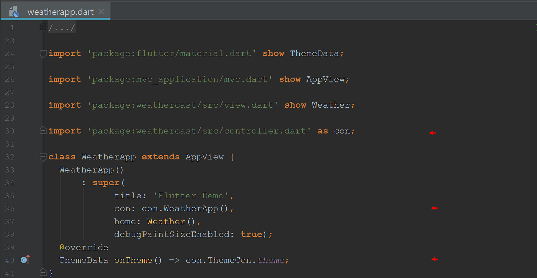Click the Weather identifier on line 28
Screen dimensions: 537x278
coord(331,105)
